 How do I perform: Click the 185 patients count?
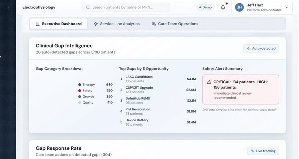(135, 81)
